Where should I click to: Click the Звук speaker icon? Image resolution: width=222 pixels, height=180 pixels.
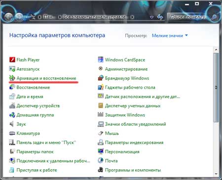point(12,124)
